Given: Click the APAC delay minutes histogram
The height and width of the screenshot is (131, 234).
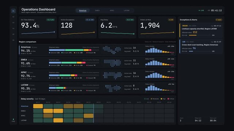Looking at the screenshot, I should pyautogui.click(x=160, y=75).
